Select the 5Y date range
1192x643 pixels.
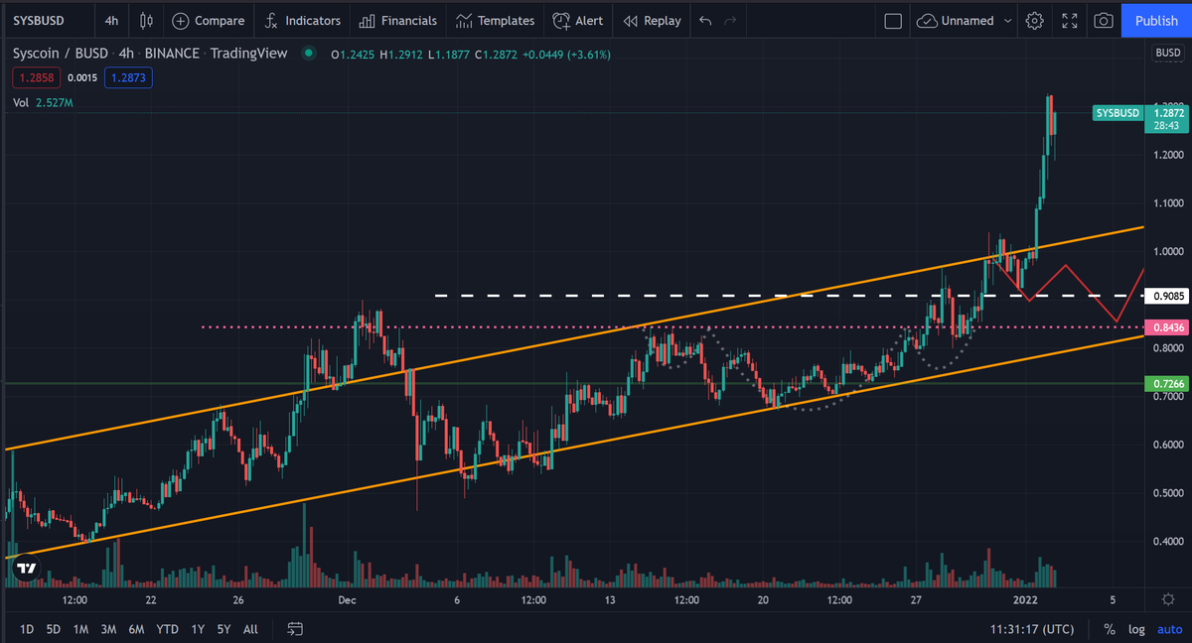click(224, 629)
